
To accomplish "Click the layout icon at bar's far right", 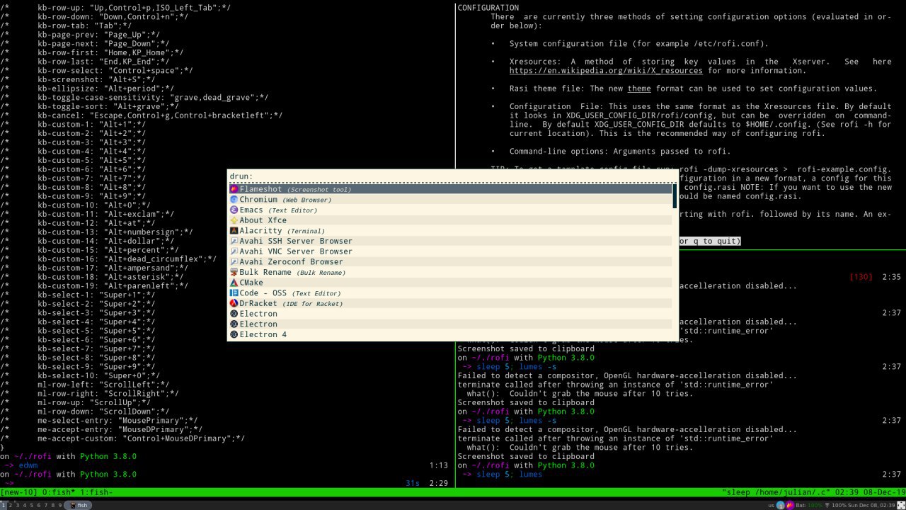I will point(901,505).
